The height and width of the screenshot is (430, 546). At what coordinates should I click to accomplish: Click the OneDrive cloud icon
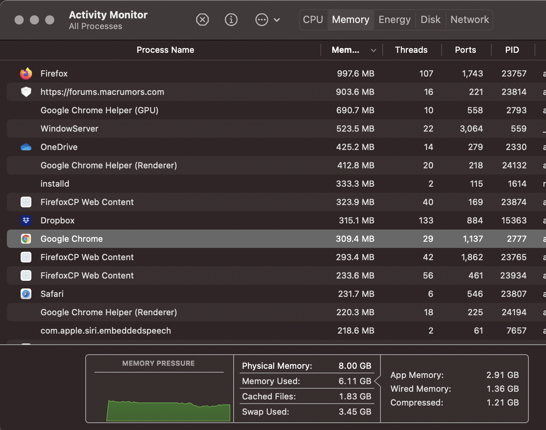pyautogui.click(x=26, y=147)
